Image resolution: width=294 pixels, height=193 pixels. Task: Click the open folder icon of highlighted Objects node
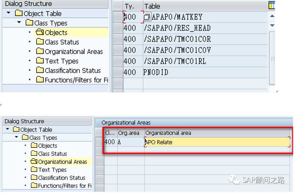coord(40,32)
